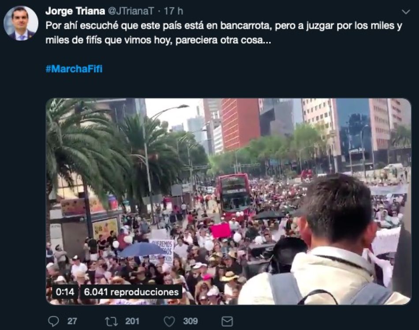Open the 17 h timestamp link
The height and width of the screenshot is (330, 419).
click(173, 11)
